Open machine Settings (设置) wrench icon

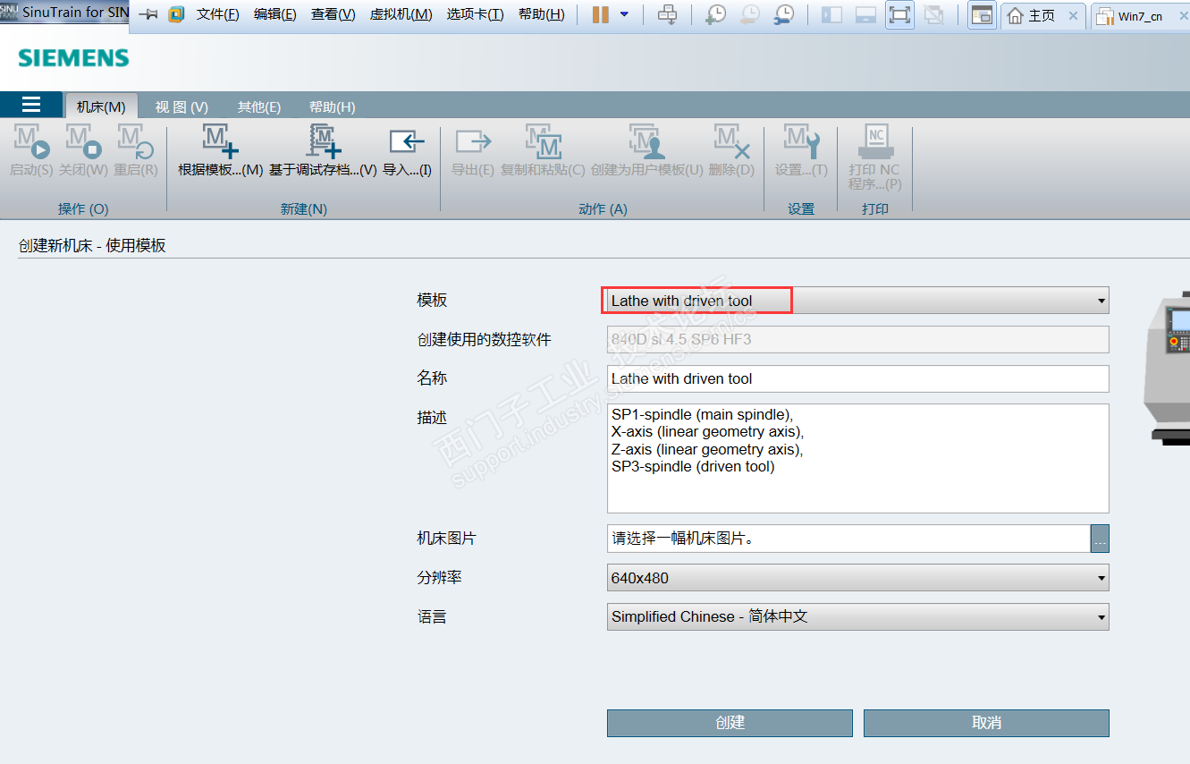pyautogui.click(x=801, y=141)
